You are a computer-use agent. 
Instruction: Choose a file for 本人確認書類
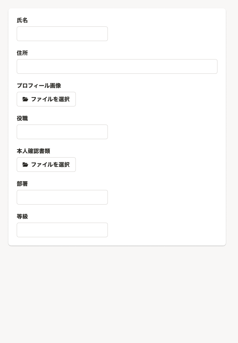(46, 165)
